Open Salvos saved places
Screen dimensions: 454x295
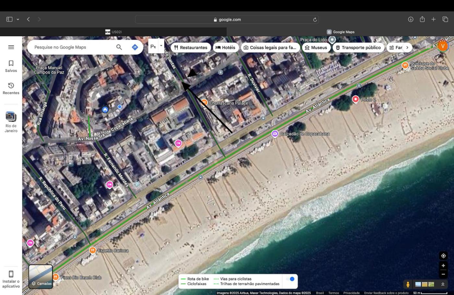[x=11, y=66]
